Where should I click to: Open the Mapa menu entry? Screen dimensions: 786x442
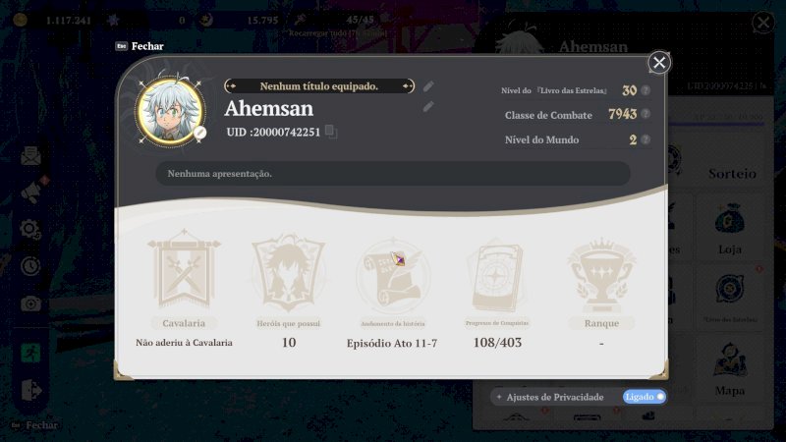[729, 369]
